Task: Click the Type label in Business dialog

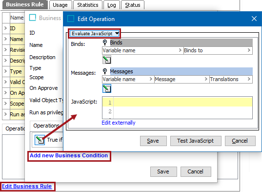Action: click(35, 68)
